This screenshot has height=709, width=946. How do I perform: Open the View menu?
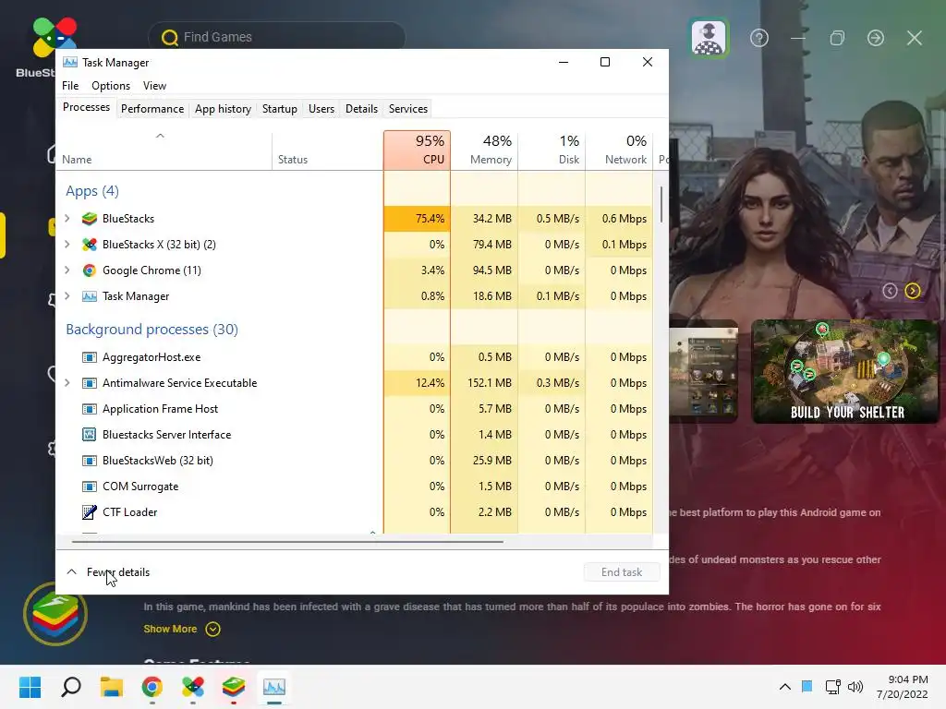point(154,86)
